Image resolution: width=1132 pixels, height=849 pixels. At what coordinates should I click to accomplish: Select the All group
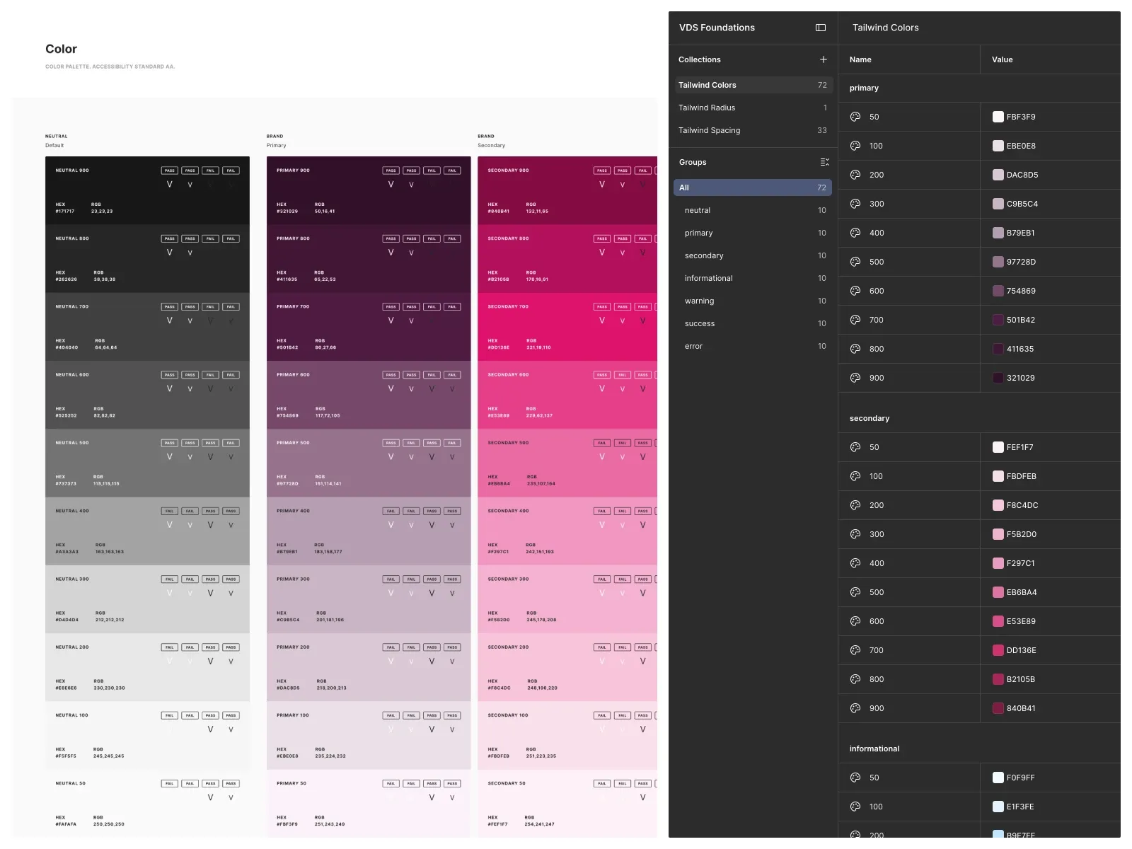(753, 187)
